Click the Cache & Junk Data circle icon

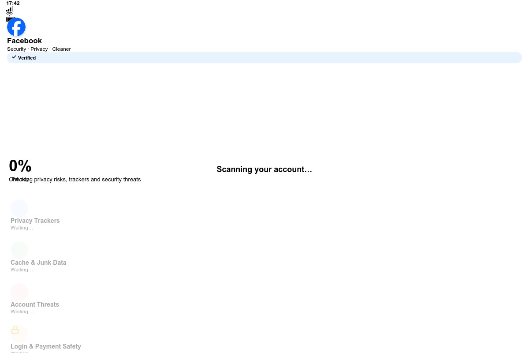tap(19, 250)
